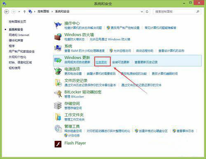206x159 pixels.
Task: Select 时钟、语言和区域 in sidebar
Action: click(x=20, y=63)
